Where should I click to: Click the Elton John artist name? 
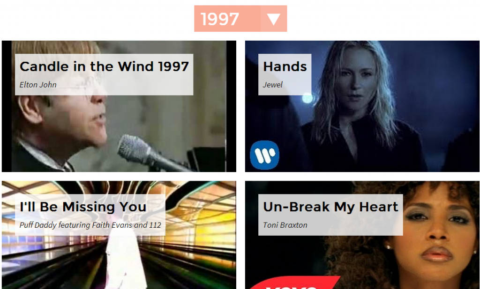tap(38, 85)
